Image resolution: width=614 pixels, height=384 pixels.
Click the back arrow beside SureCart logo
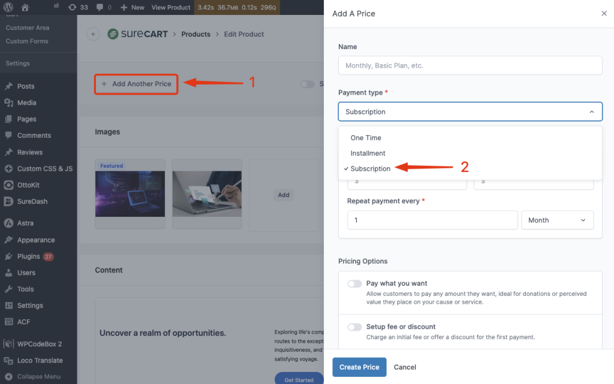pos(93,34)
